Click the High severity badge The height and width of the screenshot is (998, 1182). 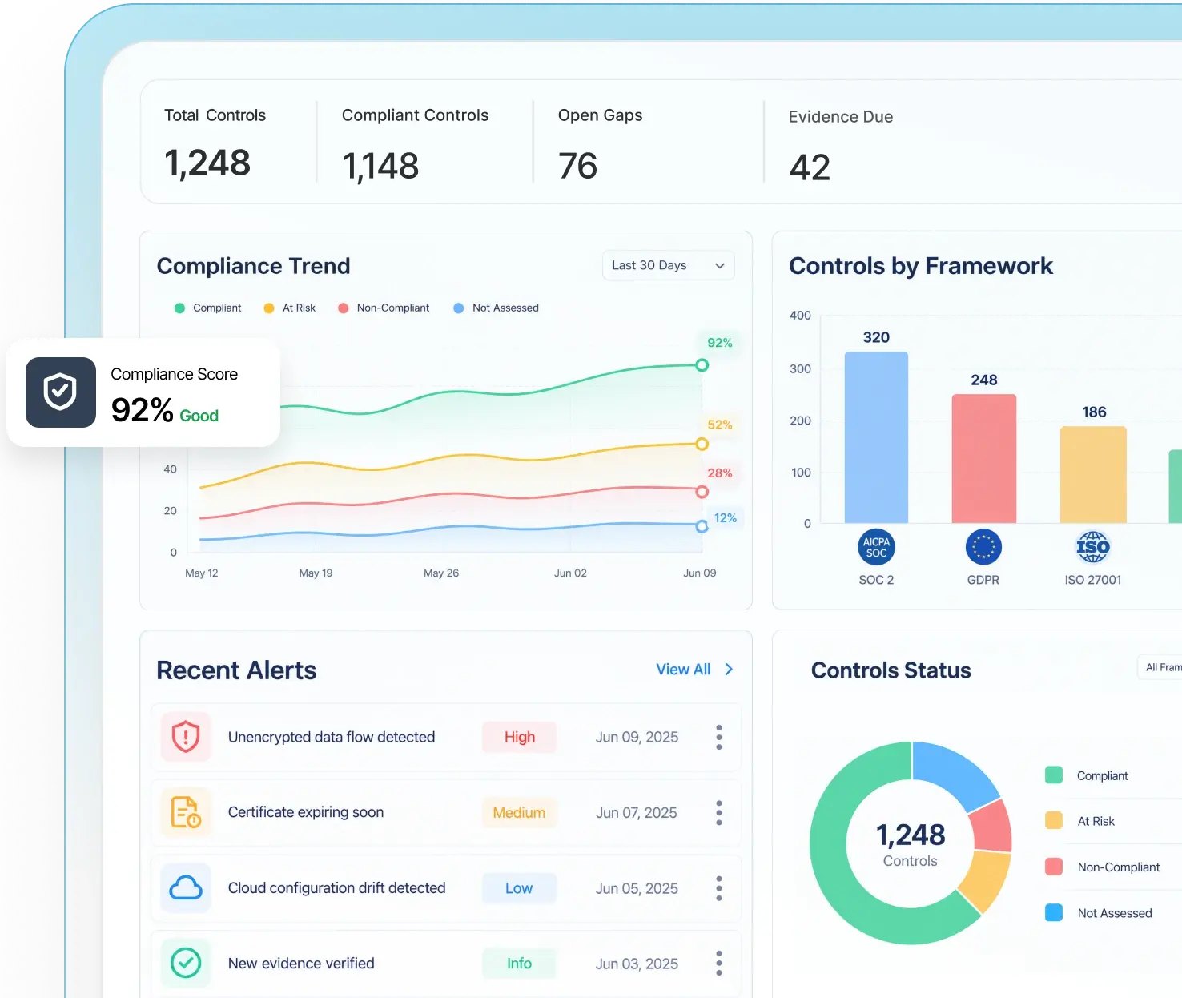(519, 737)
